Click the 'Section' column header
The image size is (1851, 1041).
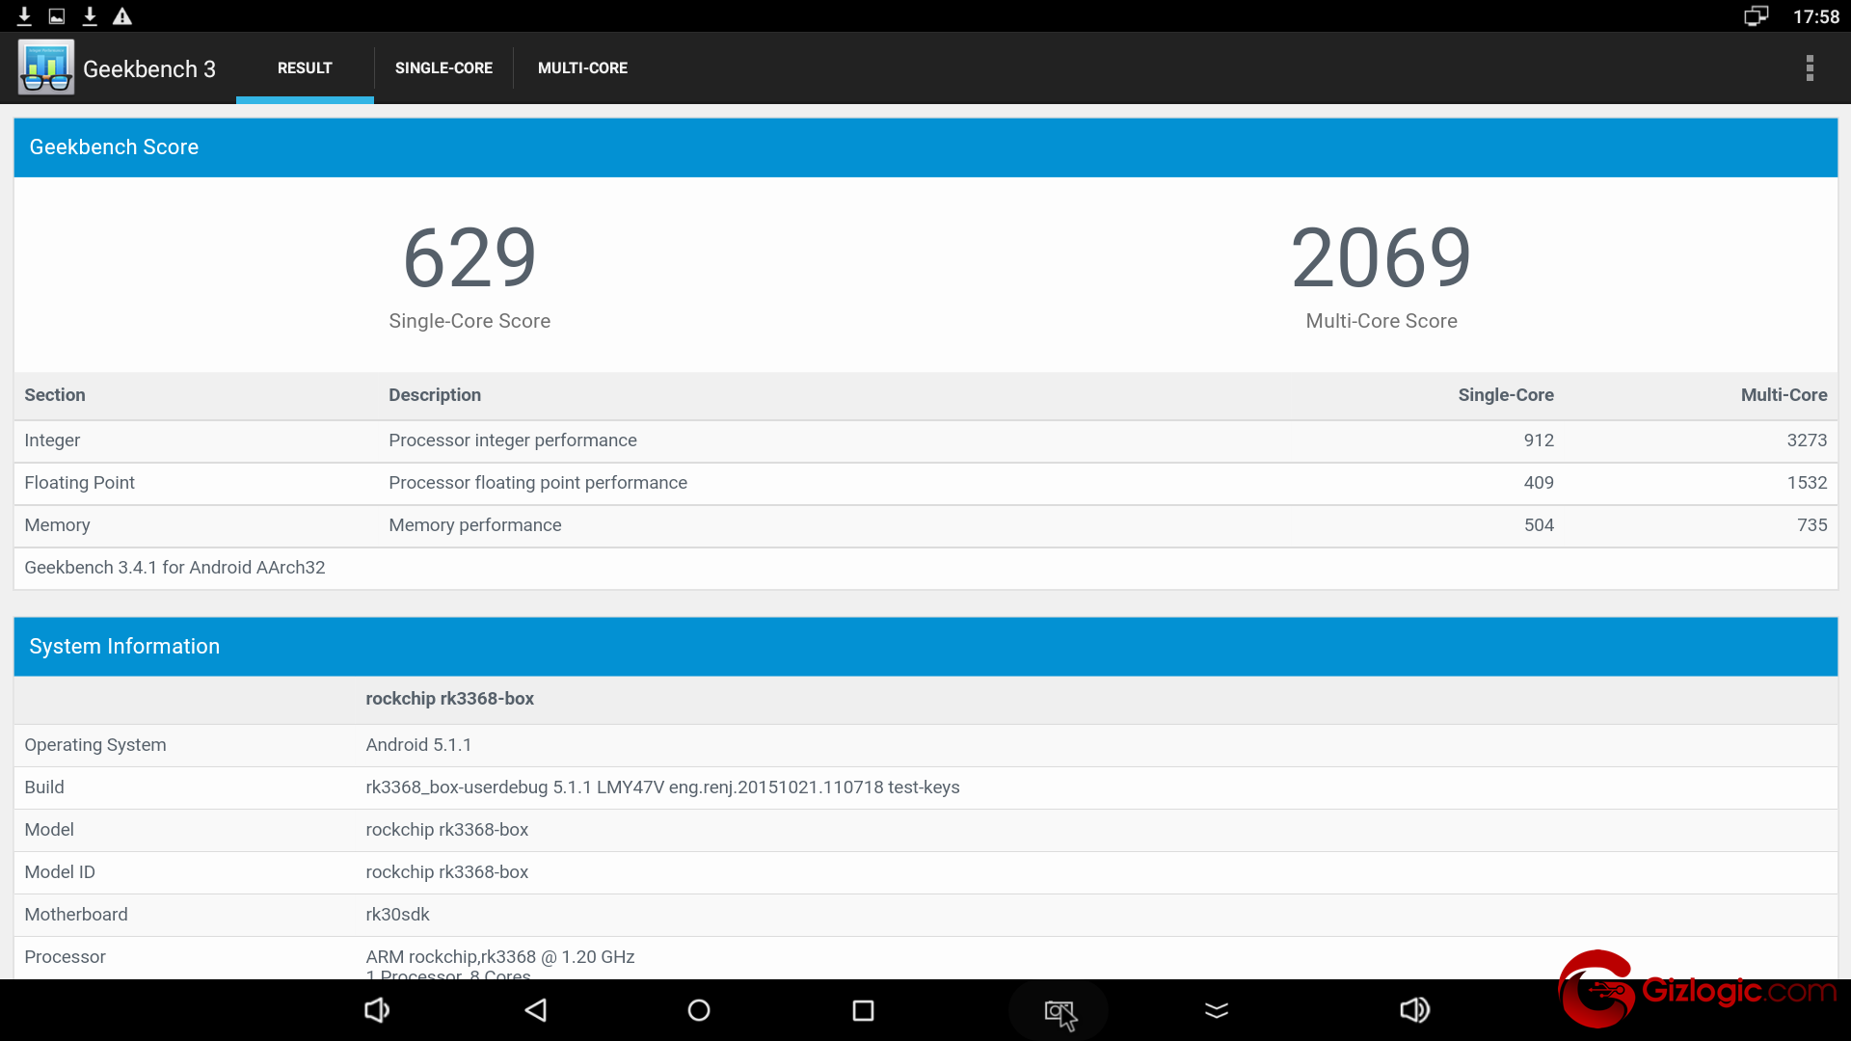tap(55, 395)
